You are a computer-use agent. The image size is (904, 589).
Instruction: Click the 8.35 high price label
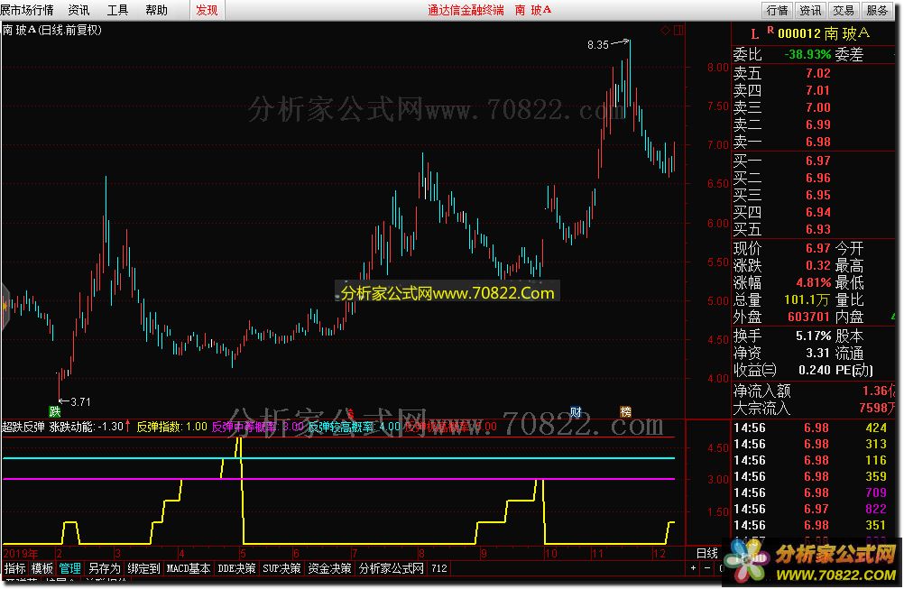coord(598,45)
